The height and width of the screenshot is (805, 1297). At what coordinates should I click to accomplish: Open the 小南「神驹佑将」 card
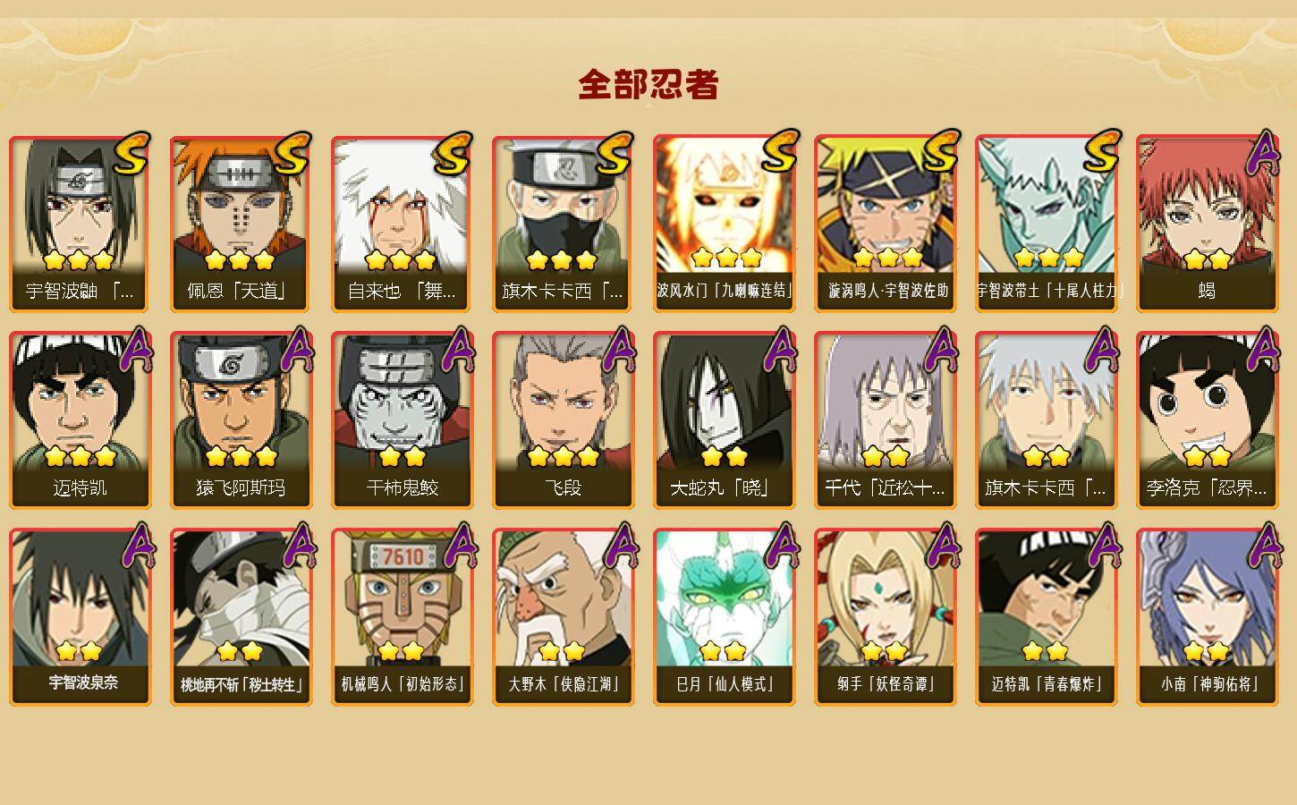click(x=1208, y=617)
